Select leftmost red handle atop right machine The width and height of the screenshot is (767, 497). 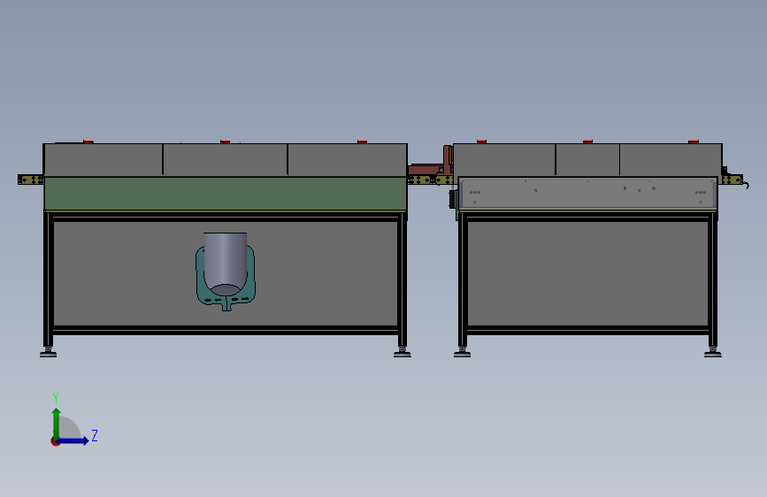click(481, 141)
